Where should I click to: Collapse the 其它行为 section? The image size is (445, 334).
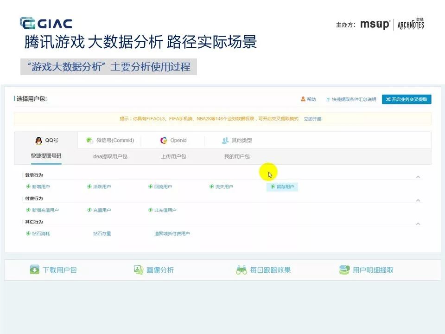click(418, 224)
